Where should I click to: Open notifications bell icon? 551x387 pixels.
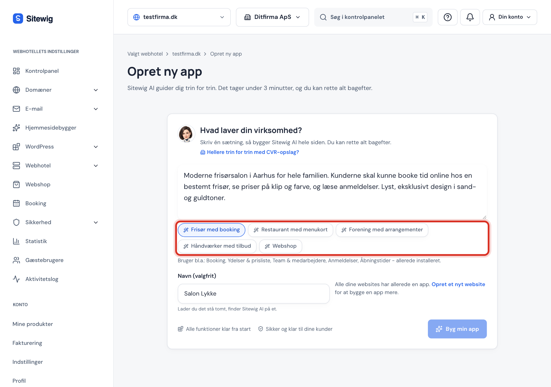(x=470, y=17)
